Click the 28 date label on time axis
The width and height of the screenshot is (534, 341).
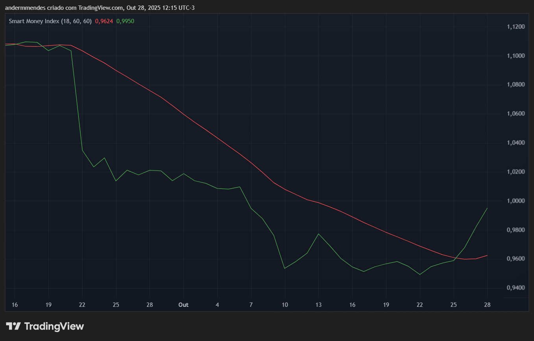coord(487,304)
